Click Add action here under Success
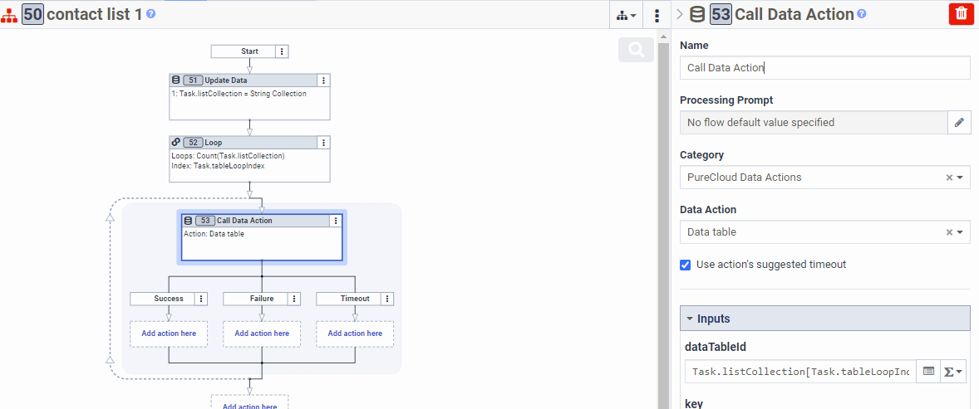 coord(169,334)
